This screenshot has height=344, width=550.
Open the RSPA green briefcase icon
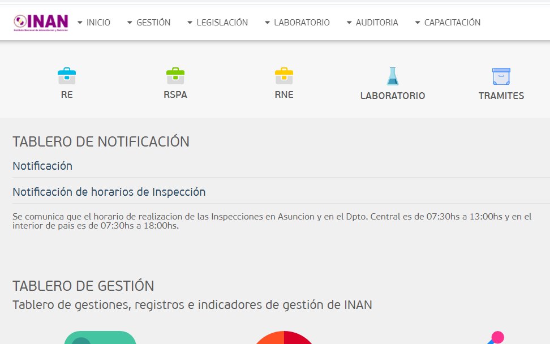(x=175, y=76)
